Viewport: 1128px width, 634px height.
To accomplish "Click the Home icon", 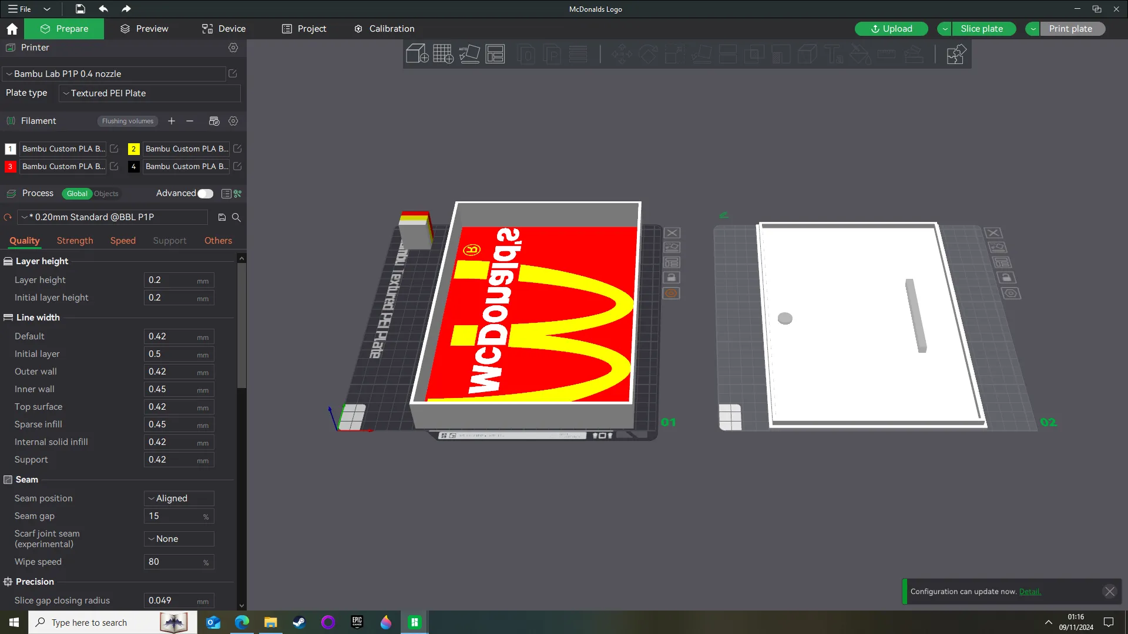I will pos(12,29).
